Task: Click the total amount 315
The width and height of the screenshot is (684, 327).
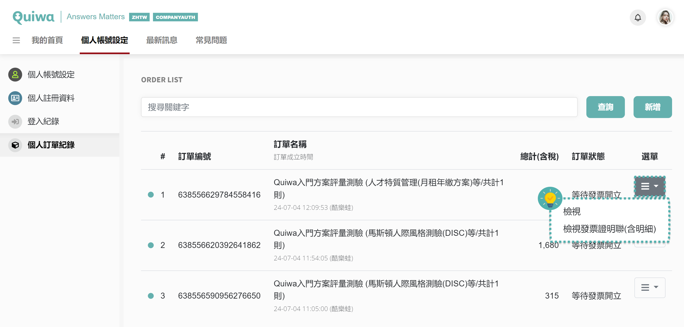Action: pyautogui.click(x=552, y=296)
